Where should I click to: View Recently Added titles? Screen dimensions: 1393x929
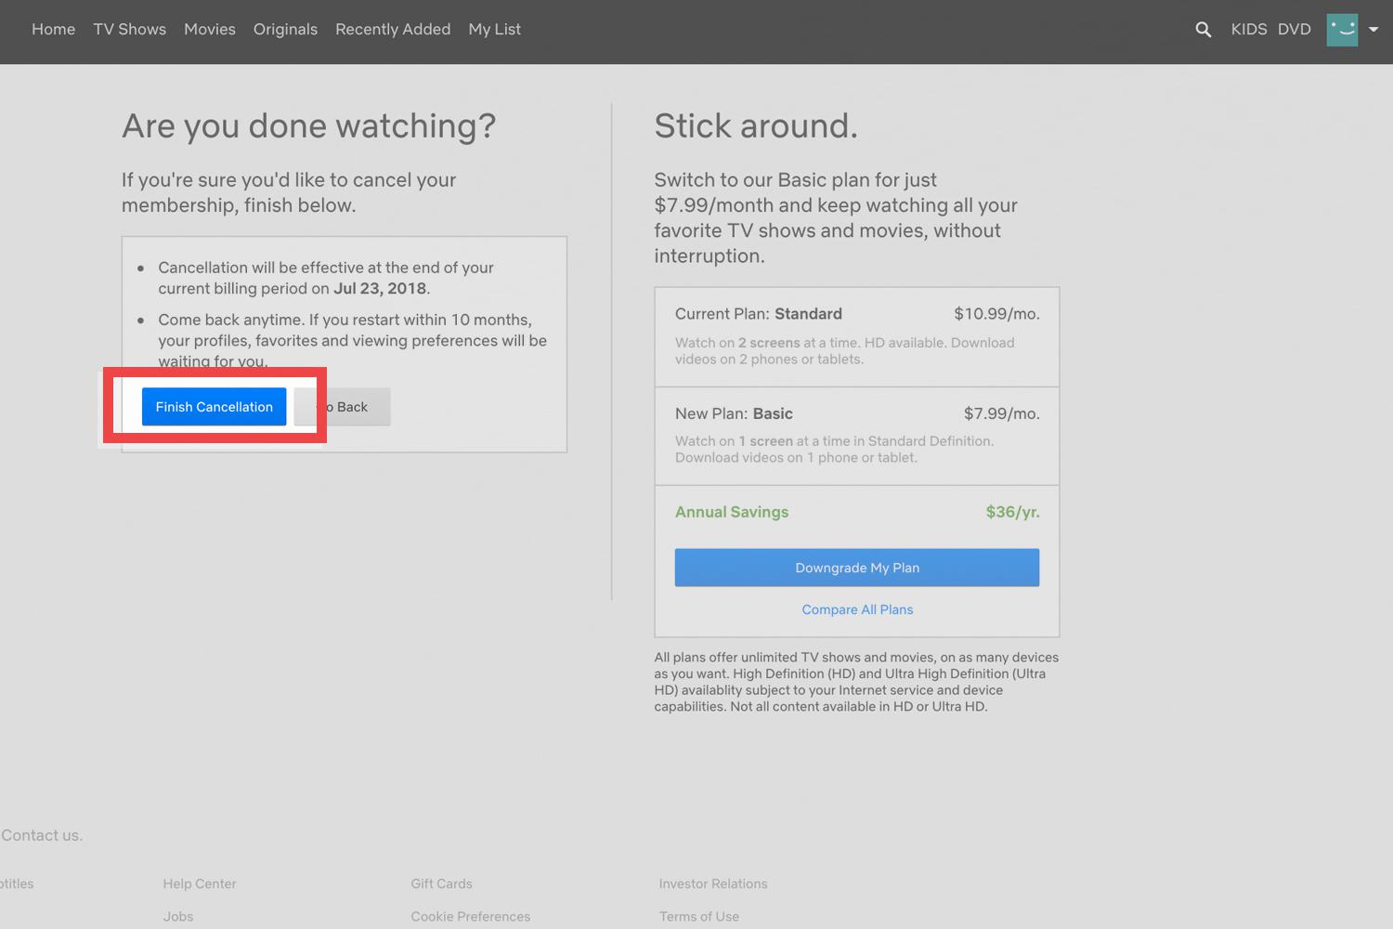click(x=393, y=29)
